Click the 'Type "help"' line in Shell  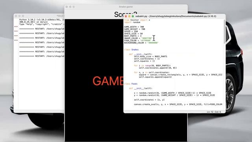(42, 24)
